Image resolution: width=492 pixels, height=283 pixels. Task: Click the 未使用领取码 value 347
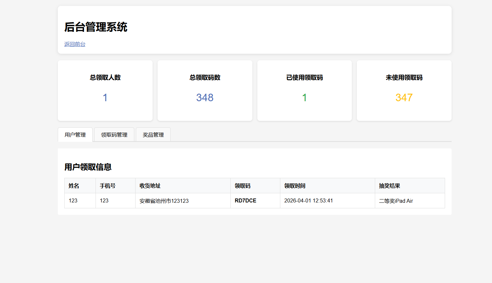click(404, 98)
